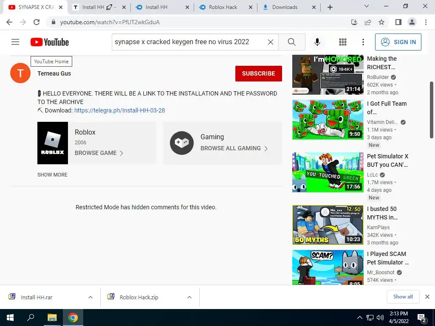The image size is (435, 326).
Task: Click the RoBuilder channel name
Action: (378, 77)
